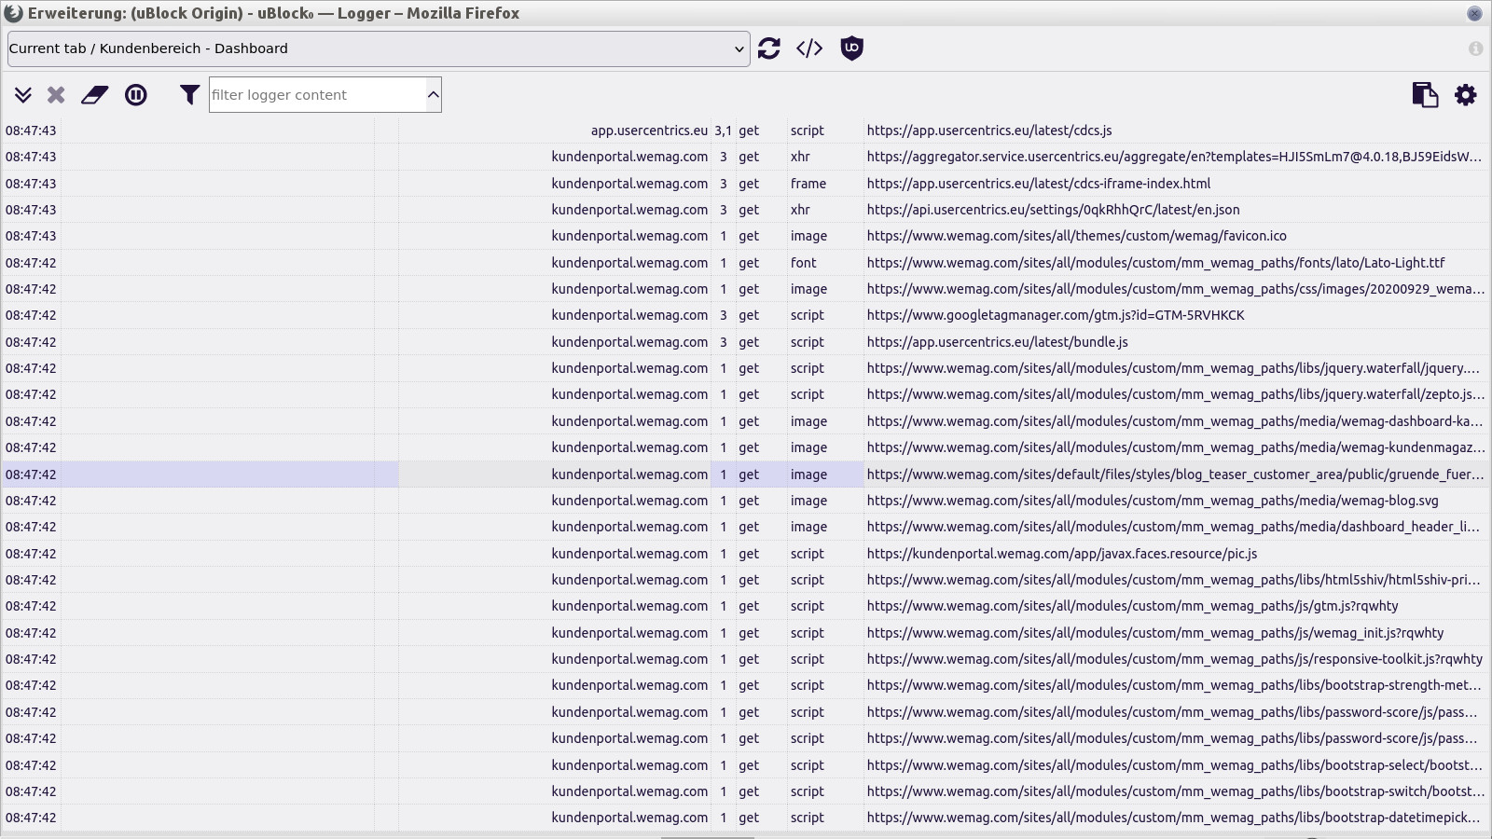Select css/images/20200929_wema image URL
Viewport: 1492px width, 839px height.
point(1175,289)
